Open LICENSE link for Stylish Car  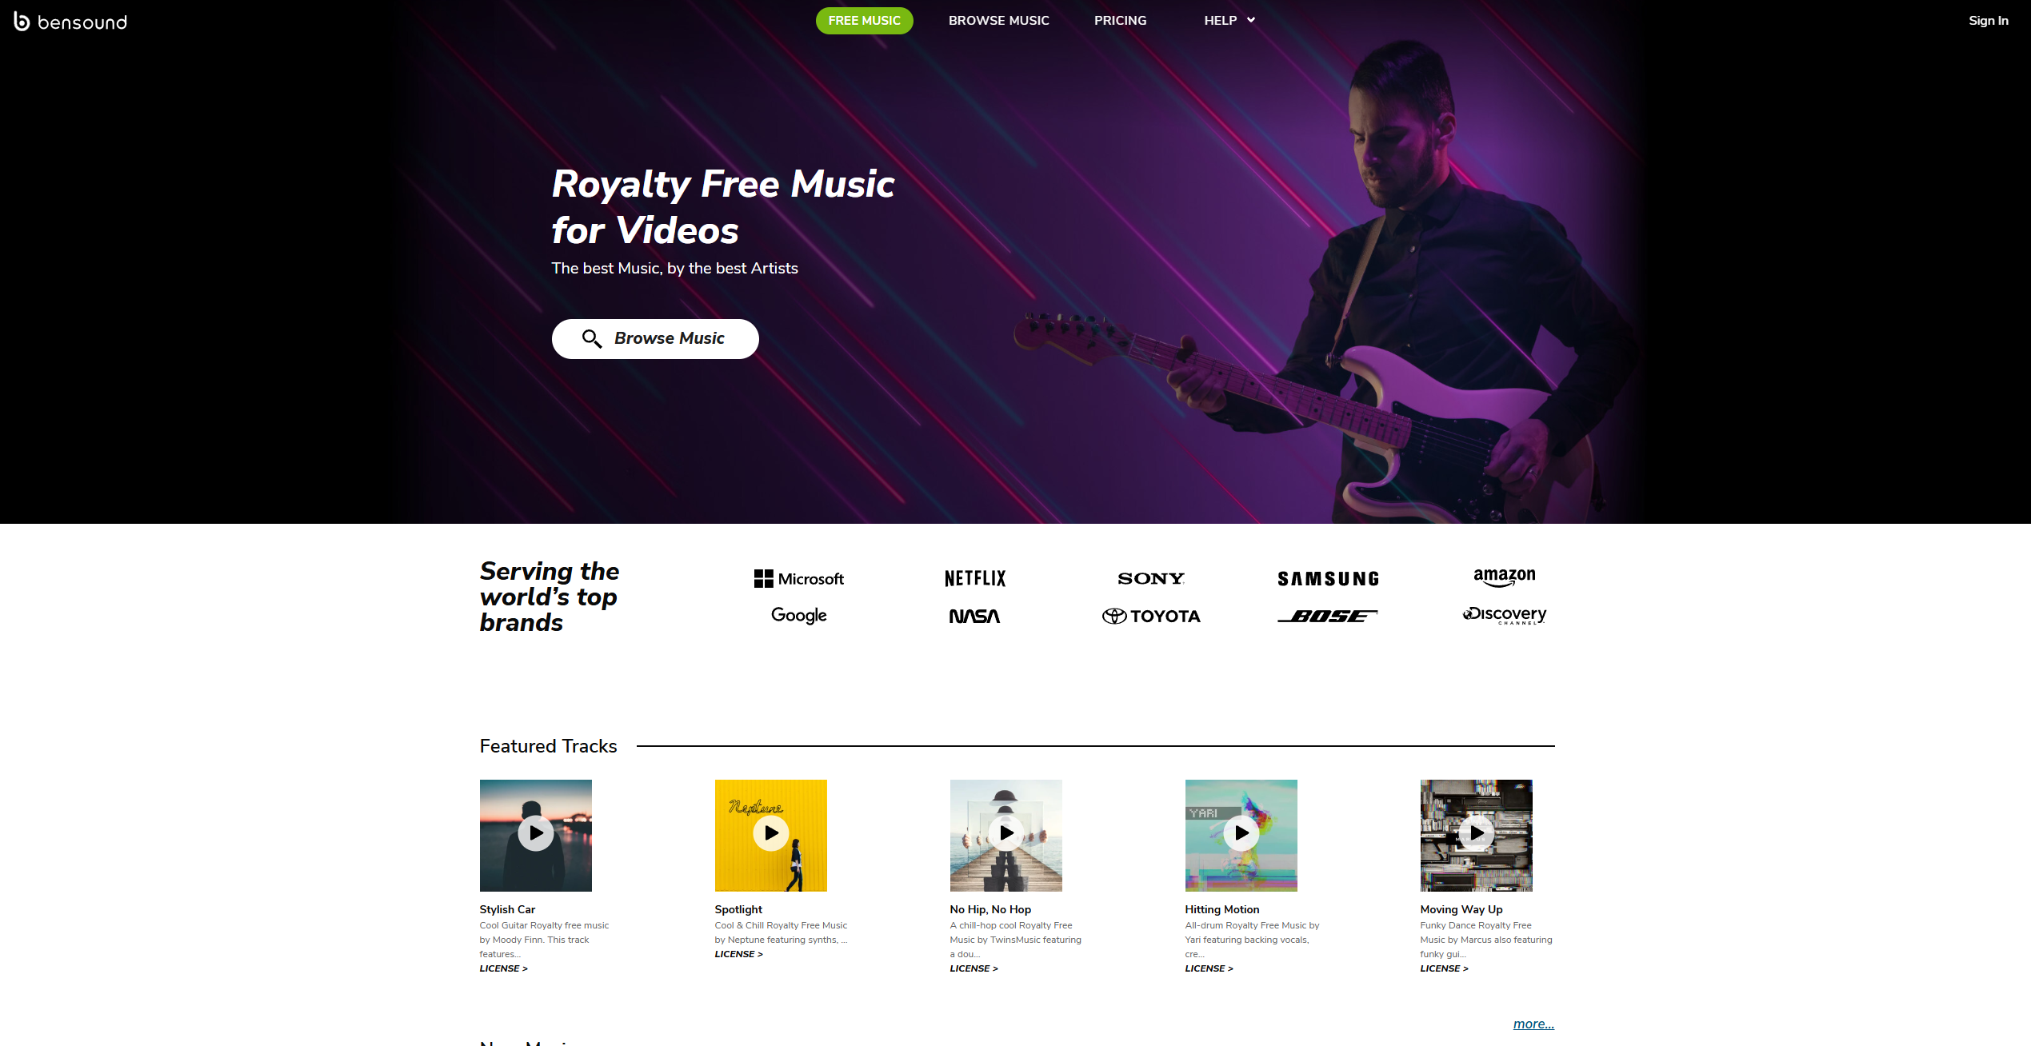tap(504, 968)
